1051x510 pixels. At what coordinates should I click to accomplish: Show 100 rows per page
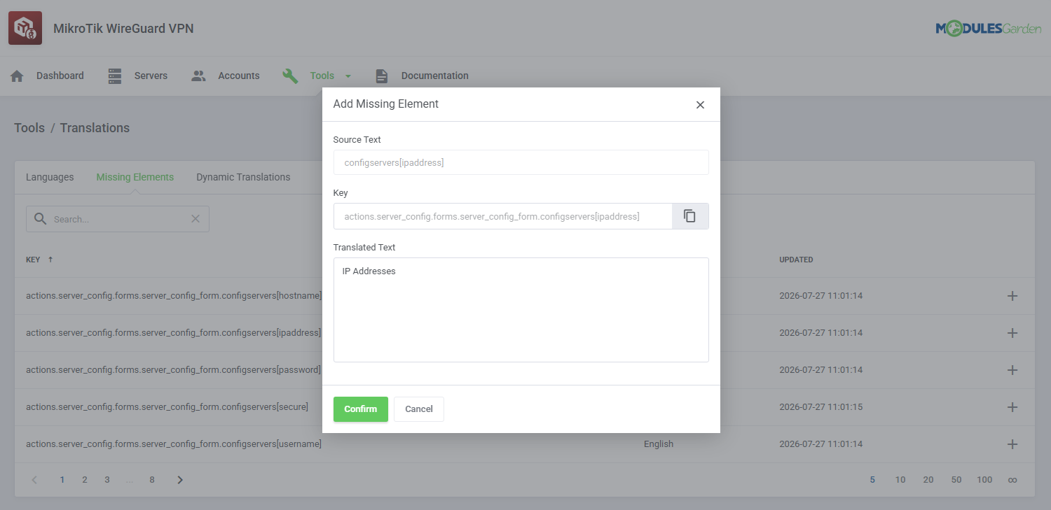[984, 480]
